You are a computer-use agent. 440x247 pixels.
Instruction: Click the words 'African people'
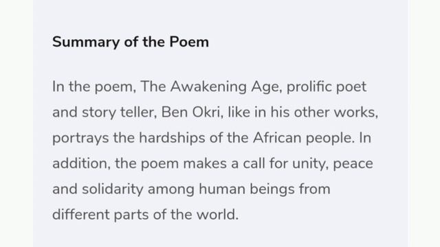coord(302,138)
